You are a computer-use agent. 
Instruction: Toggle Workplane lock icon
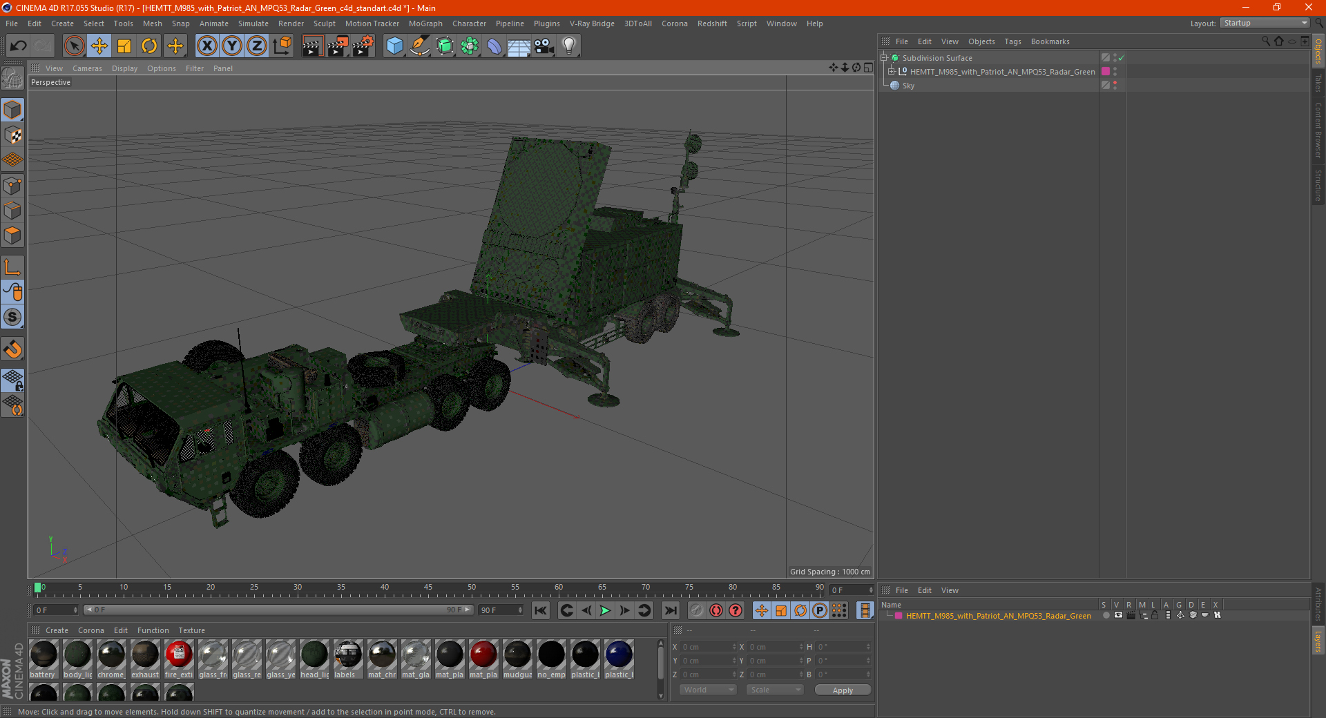(13, 380)
